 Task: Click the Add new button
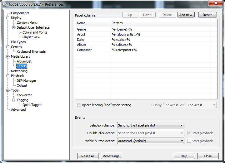[x=186, y=15]
